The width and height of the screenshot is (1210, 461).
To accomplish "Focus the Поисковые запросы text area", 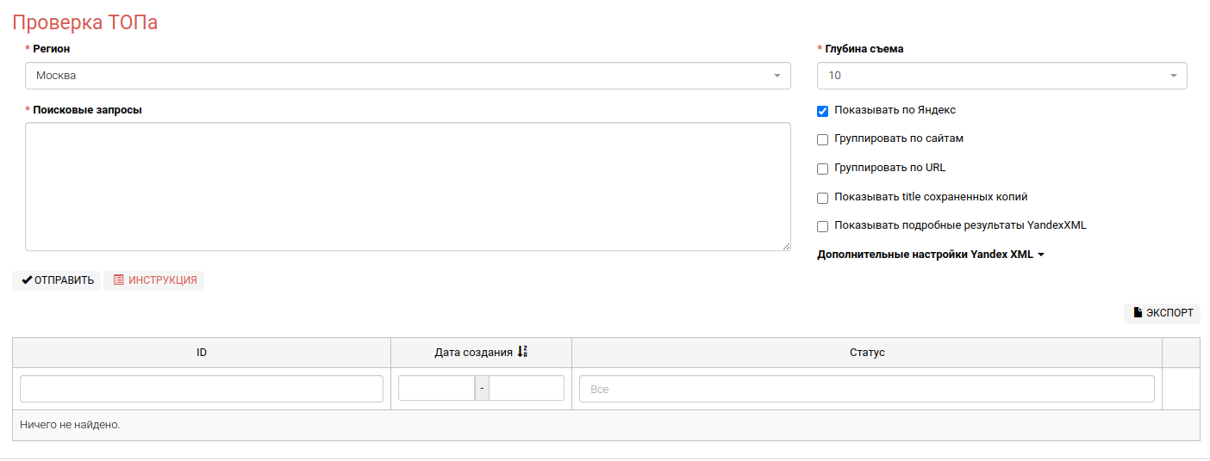I will click(407, 186).
